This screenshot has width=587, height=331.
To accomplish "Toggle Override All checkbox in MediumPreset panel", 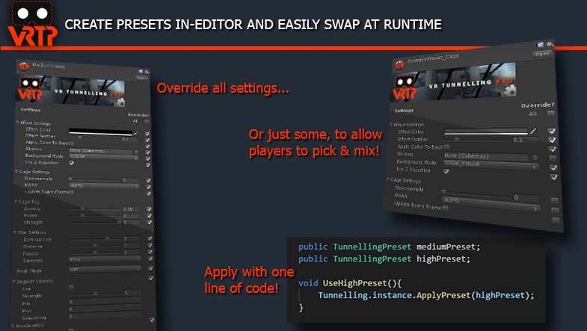I will click(147, 122).
